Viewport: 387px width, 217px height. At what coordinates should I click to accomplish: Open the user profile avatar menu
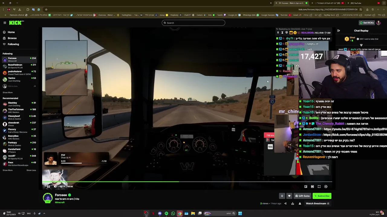379,23
